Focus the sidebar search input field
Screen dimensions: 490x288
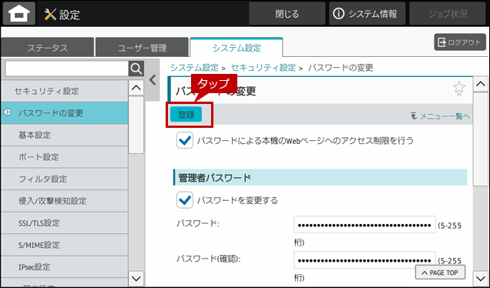pos(67,69)
